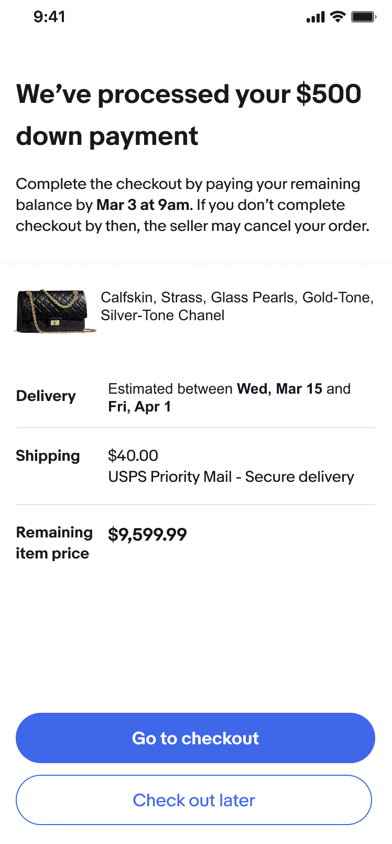This screenshot has width=392, height=844.
Task: Tap the Fri, Apr 1 delivery date
Action: pyautogui.click(x=139, y=407)
